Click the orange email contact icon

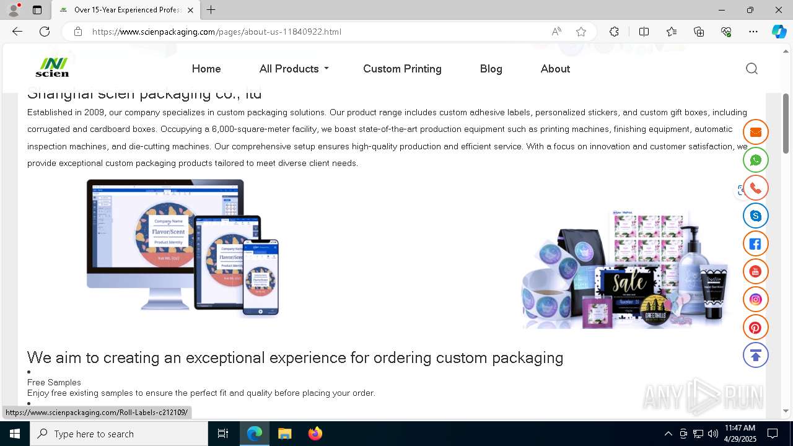coord(755,132)
